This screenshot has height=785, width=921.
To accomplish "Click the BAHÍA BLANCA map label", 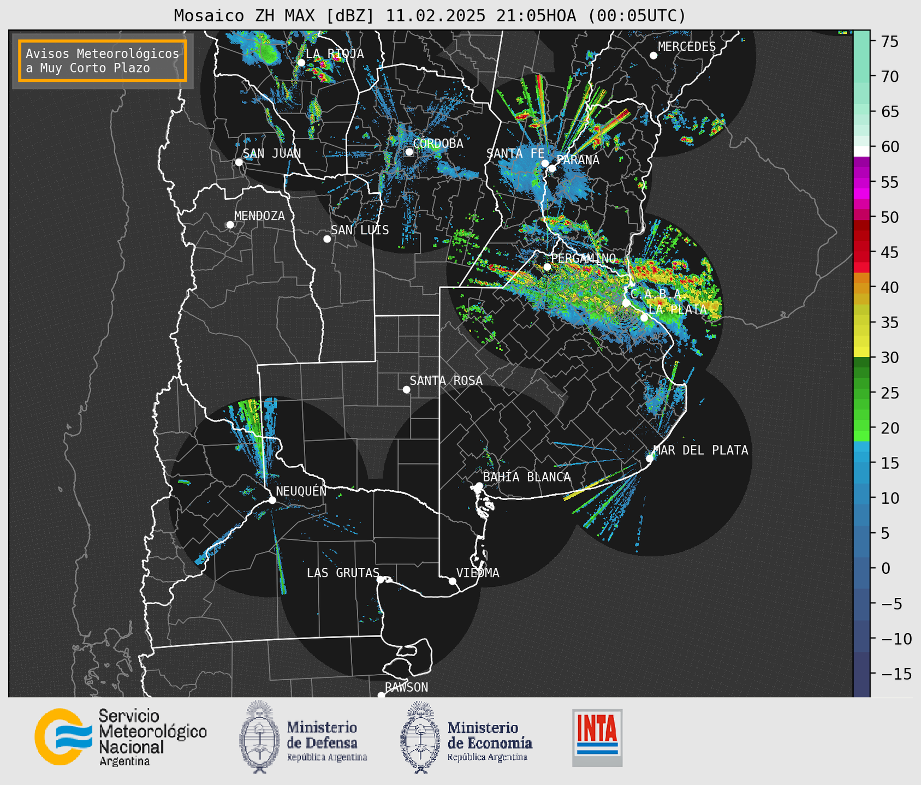I will (527, 477).
